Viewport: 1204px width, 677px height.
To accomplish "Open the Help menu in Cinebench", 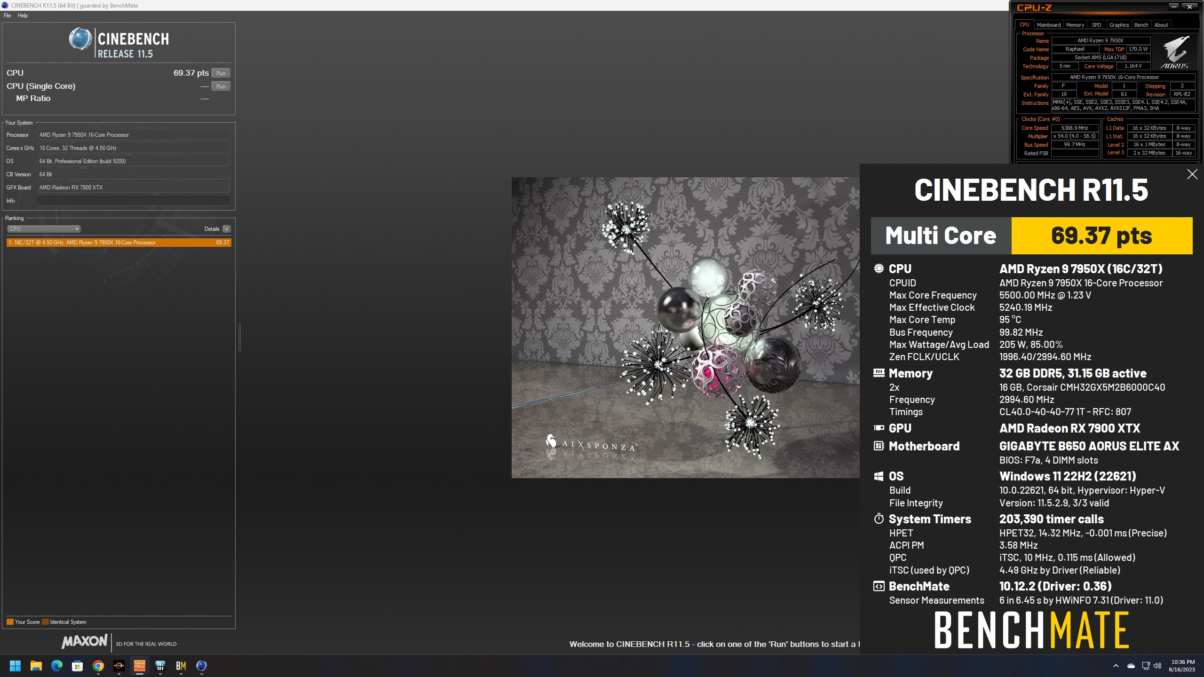I will tap(23, 16).
